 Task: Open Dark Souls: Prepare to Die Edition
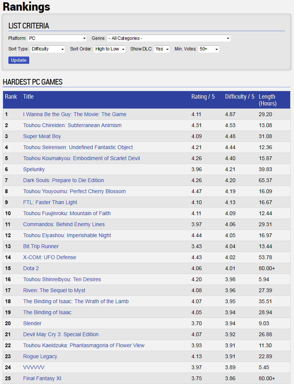coord(63,180)
